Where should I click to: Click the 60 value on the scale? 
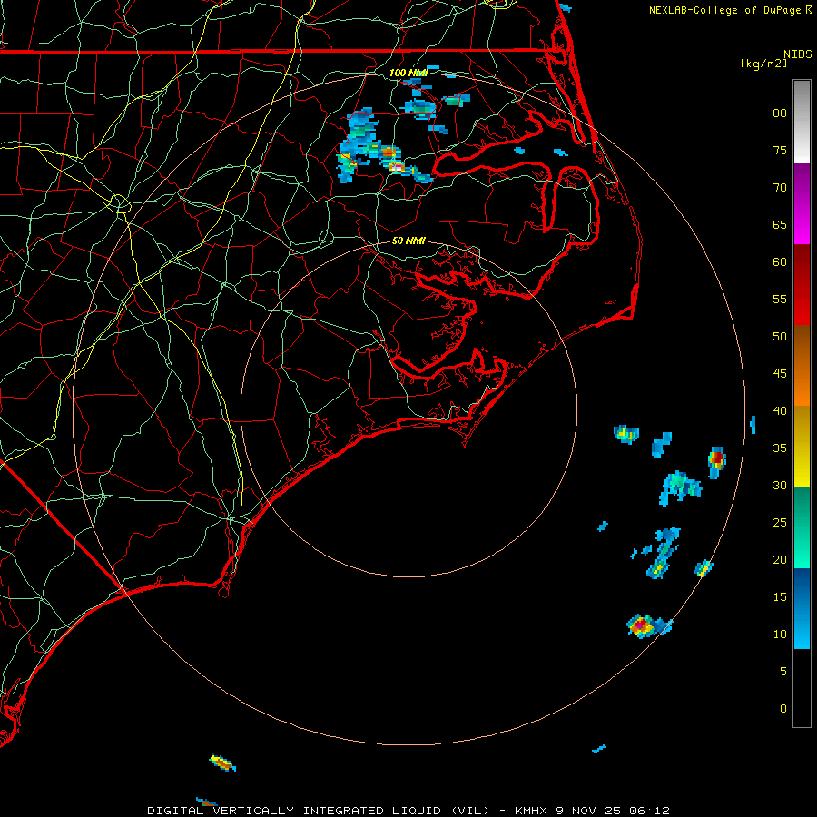(x=780, y=262)
